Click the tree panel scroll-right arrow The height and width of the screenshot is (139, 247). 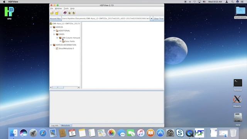coord(79,87)
